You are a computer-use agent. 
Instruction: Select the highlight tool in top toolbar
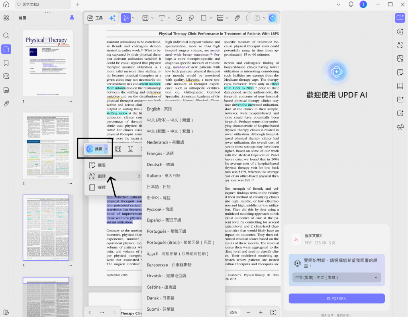[x=145, y=18]
